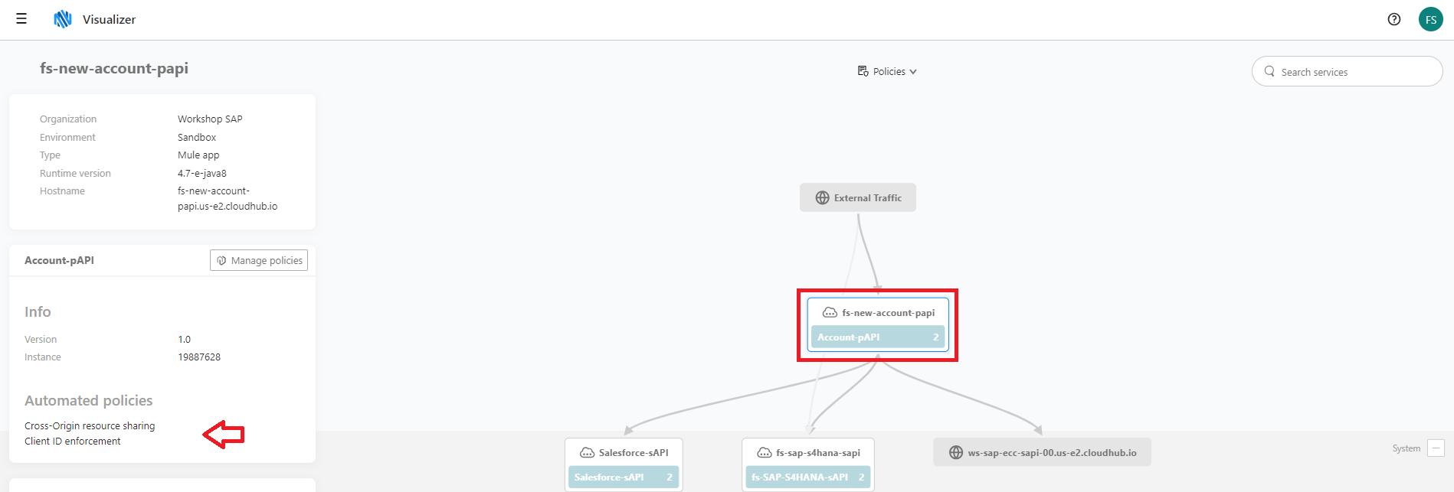Open the hamburger navigation menu

click(21, 19)
